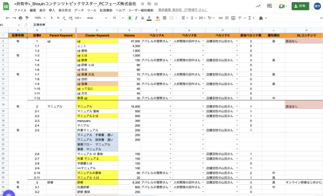Open vertical align options
The height and width of the screenshot is (196, 323).
pyautogui.click(x=193, y=18)
